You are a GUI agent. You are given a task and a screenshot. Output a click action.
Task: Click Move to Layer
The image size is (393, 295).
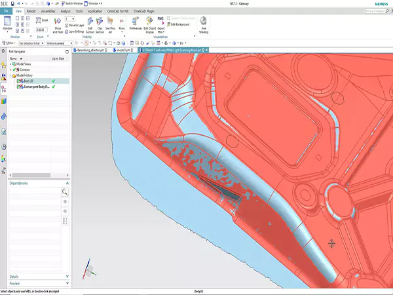75,26
